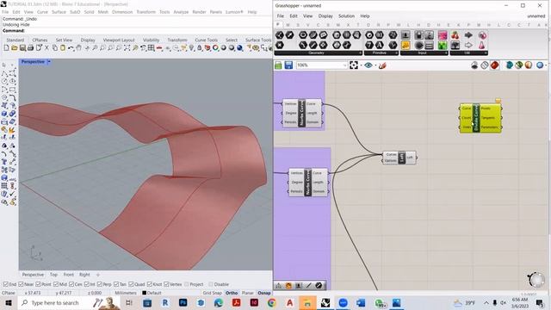Click the tree icon in Grasshopper Util panel
The width and height of the screenshot is (551, 310).
[455, 45]
